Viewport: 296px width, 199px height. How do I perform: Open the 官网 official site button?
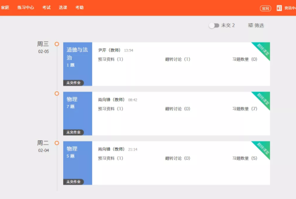tap(265, 8)
